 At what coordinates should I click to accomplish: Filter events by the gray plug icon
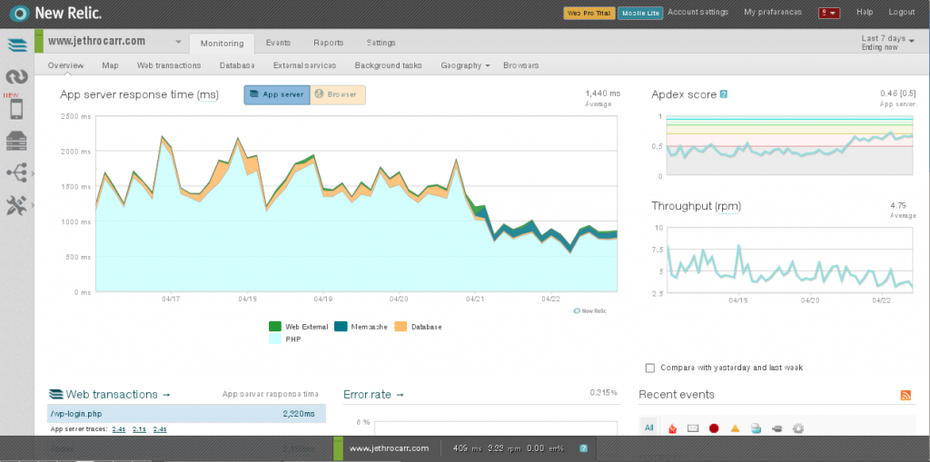coord(777,428)
